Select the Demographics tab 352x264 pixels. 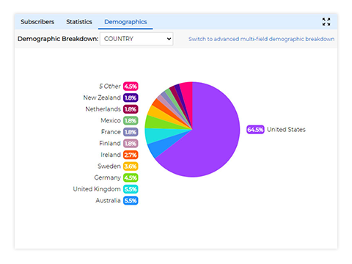click(125, 22)
